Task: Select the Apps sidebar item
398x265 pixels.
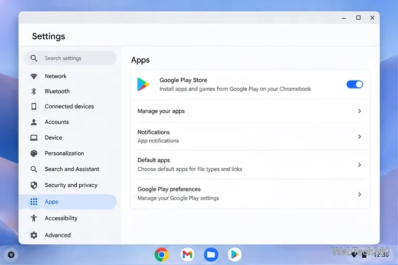Action: (67, 202)
